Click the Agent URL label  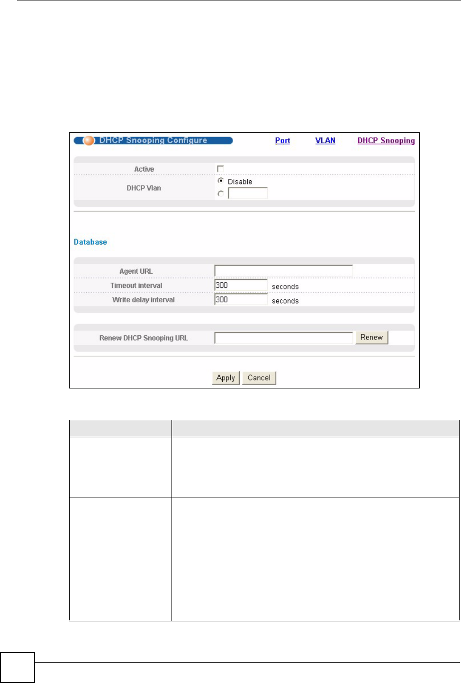tap(136, 271)
